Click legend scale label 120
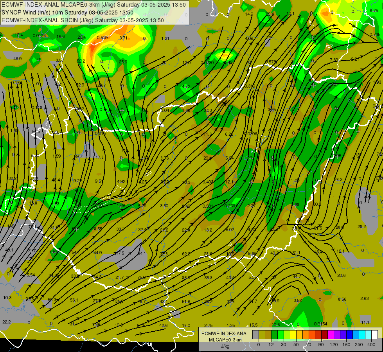The image size is (383, 352). coord(334,345)
